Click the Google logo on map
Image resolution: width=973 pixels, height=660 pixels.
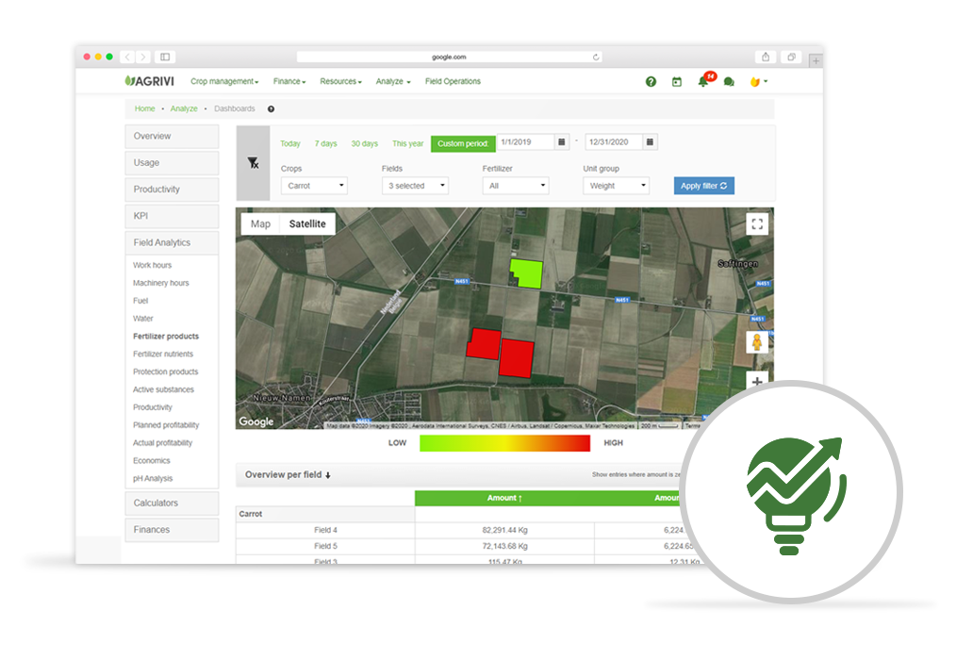(256, 421)
